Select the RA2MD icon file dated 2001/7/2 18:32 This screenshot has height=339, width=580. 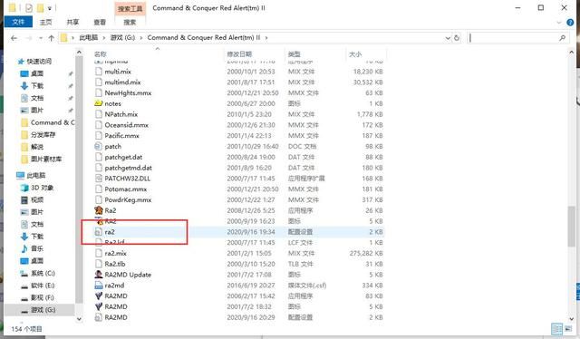click(116, 306)
